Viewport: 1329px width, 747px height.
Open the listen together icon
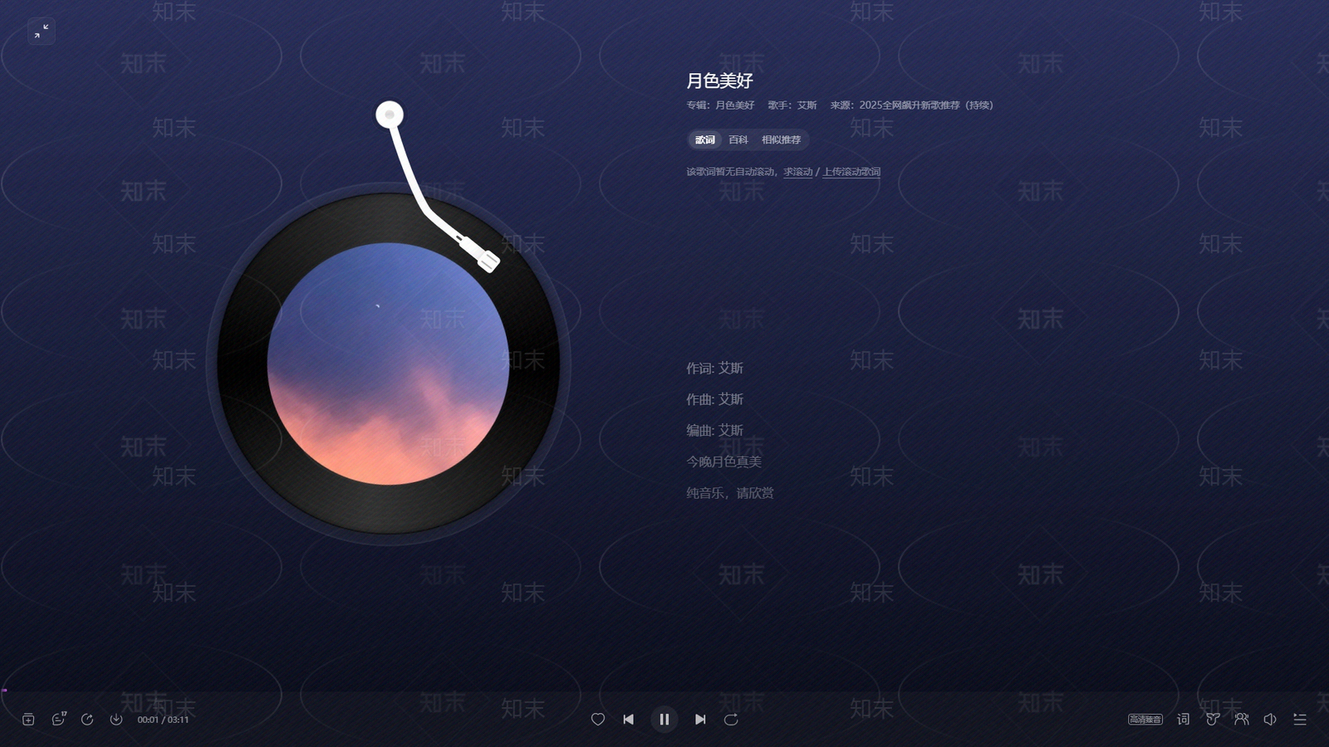[1242, 720]
